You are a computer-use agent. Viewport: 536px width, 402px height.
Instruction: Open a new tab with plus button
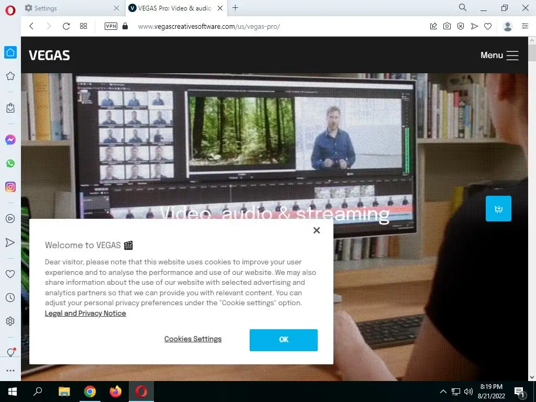point(235,8)
